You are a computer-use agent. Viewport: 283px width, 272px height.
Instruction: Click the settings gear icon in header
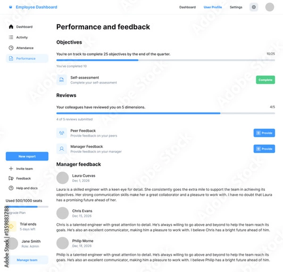(x=254, y=7)
